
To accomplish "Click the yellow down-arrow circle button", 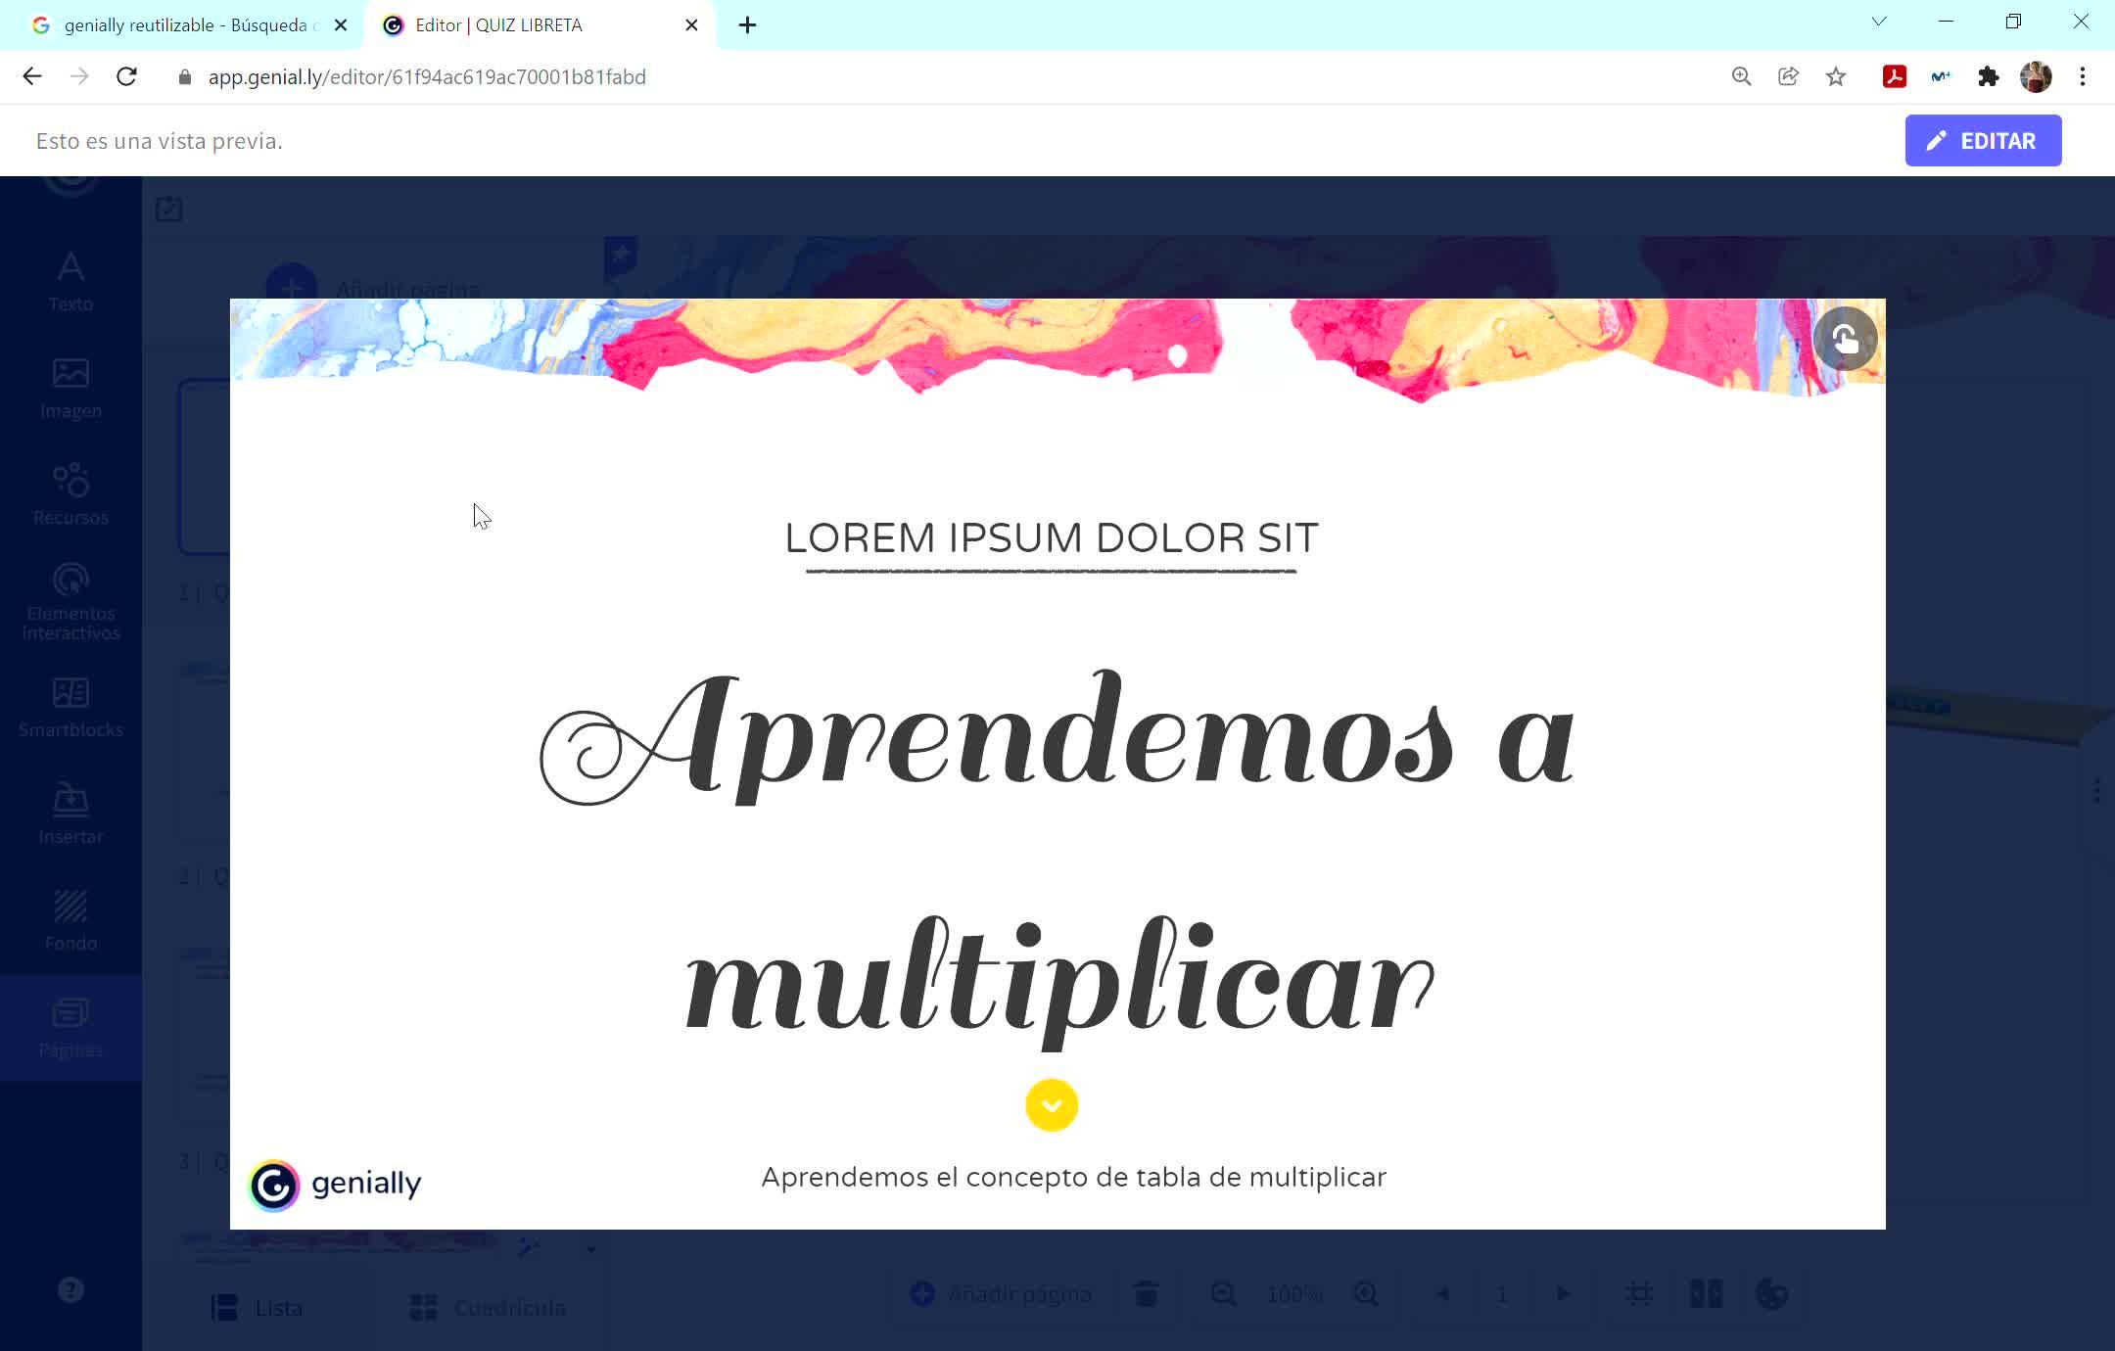I will (x=1051, y=1105).
